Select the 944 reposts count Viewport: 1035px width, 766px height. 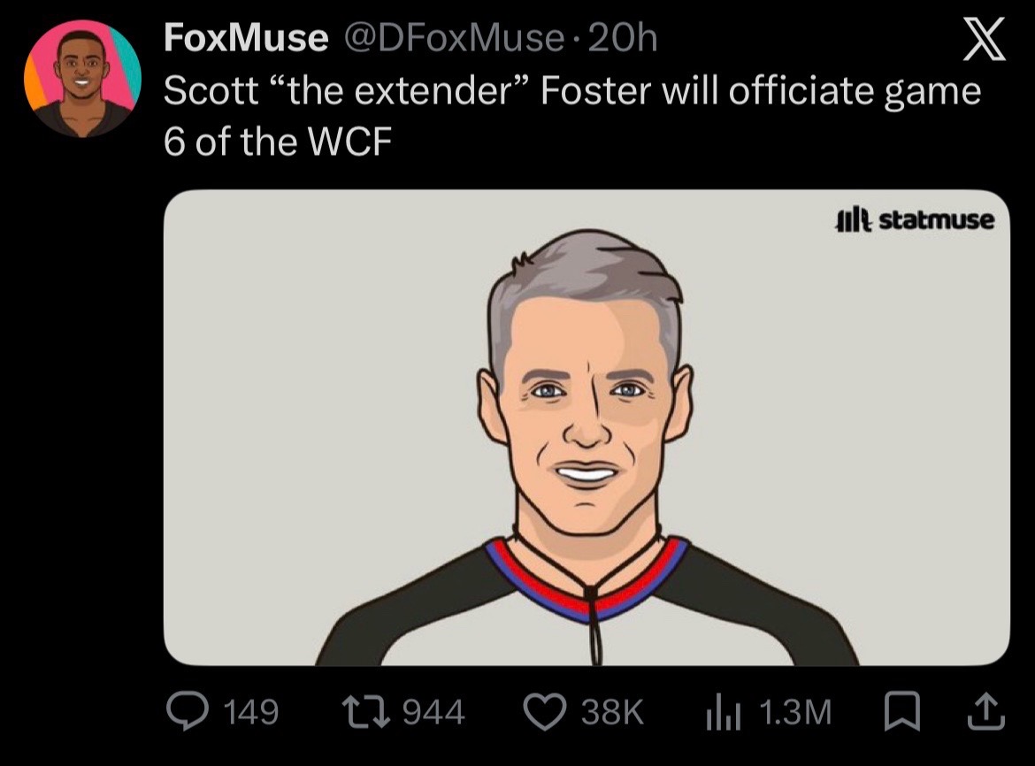coord(433,713)
